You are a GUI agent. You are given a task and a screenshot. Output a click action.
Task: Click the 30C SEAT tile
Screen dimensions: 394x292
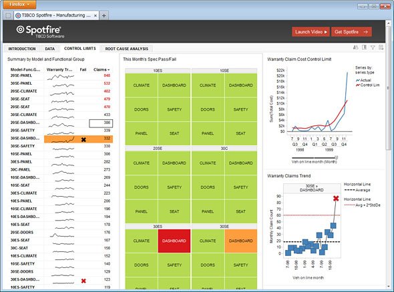coord(240,211)
